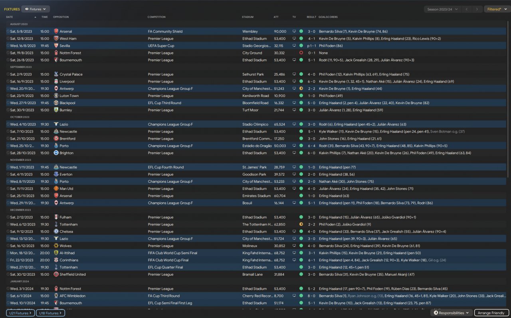The width and height of the screenshot is (511, 318).
Task: Click the 6 - 4 result against Porto
Action: point(311,146)
